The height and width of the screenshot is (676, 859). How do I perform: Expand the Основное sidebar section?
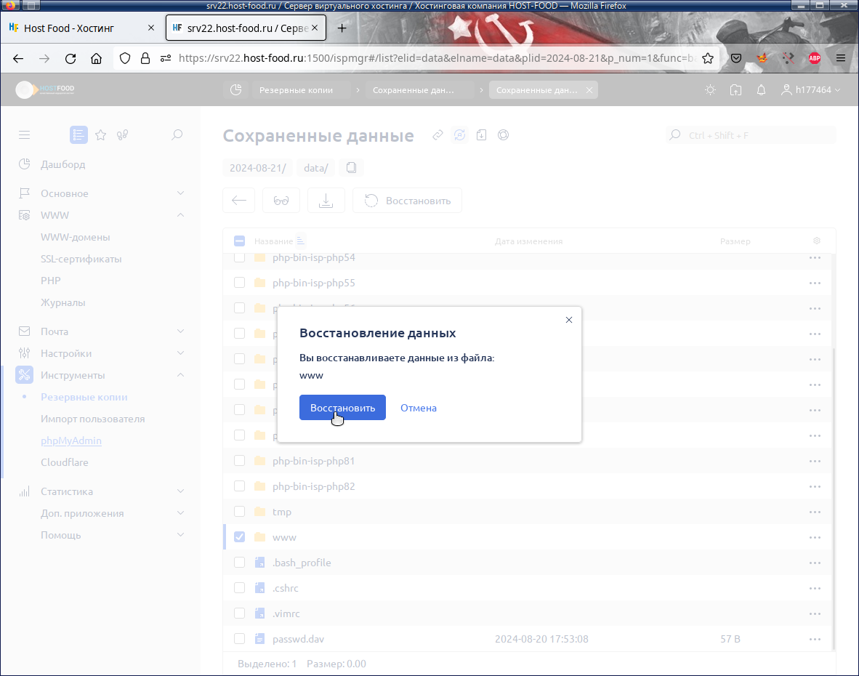point(65,193)
